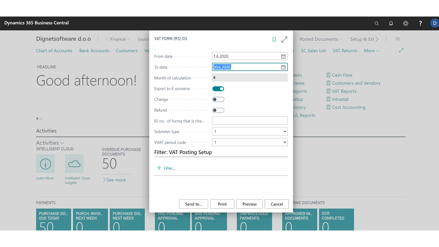Screen dimensions: 439x247
Task: Click See more under Overdue Purchase Documents
Action: pyautogui.click(x=114, y=180)
